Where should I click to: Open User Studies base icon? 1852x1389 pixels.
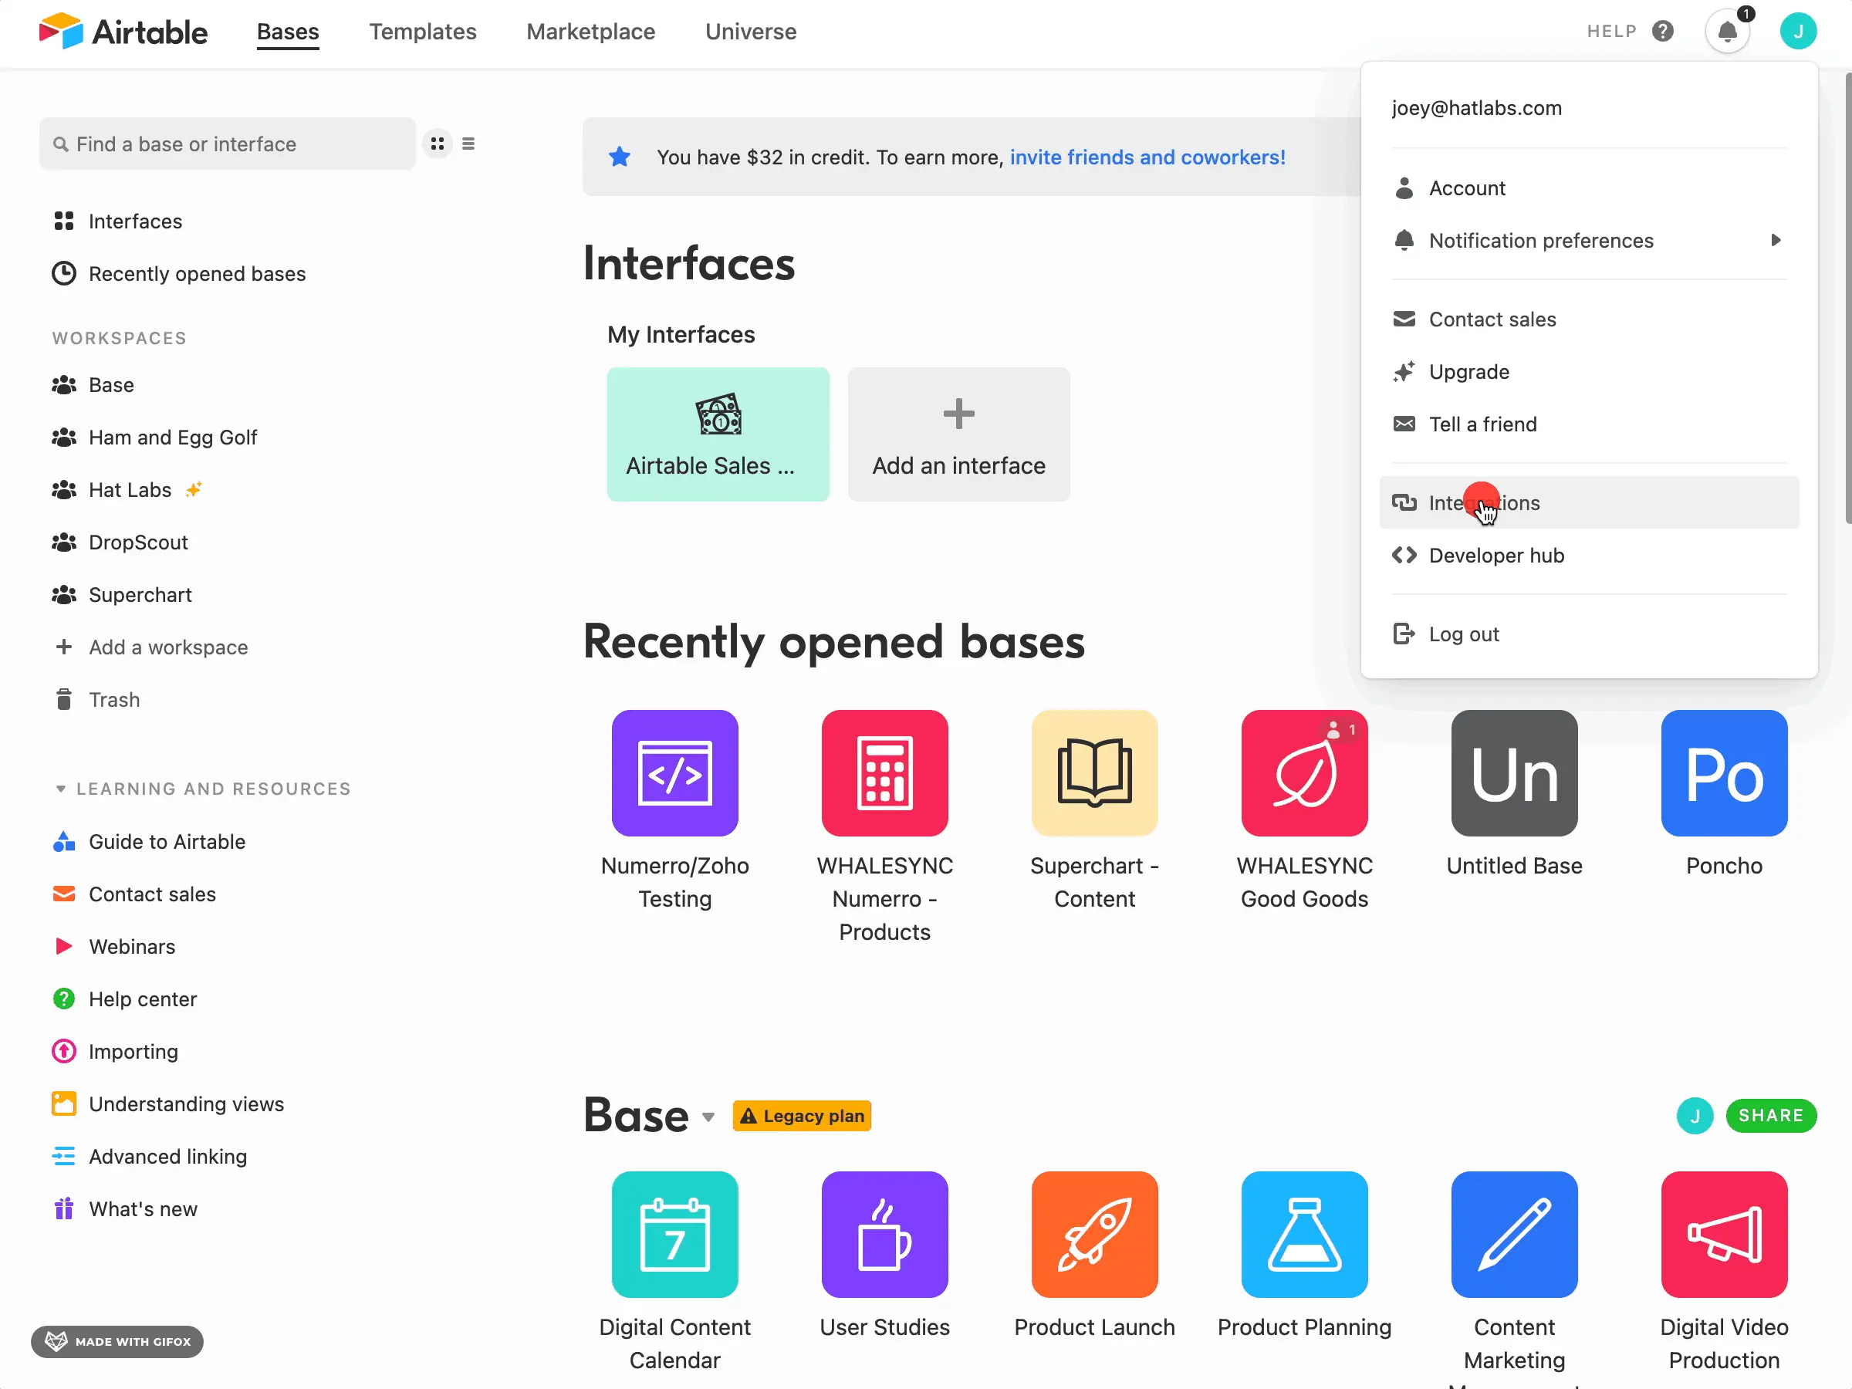pyautogui.click(x=885, y=1234)
